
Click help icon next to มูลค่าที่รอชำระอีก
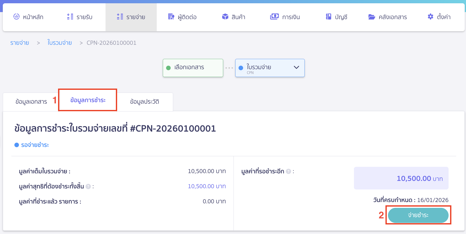pyautogui.click(x=288, y=171)
